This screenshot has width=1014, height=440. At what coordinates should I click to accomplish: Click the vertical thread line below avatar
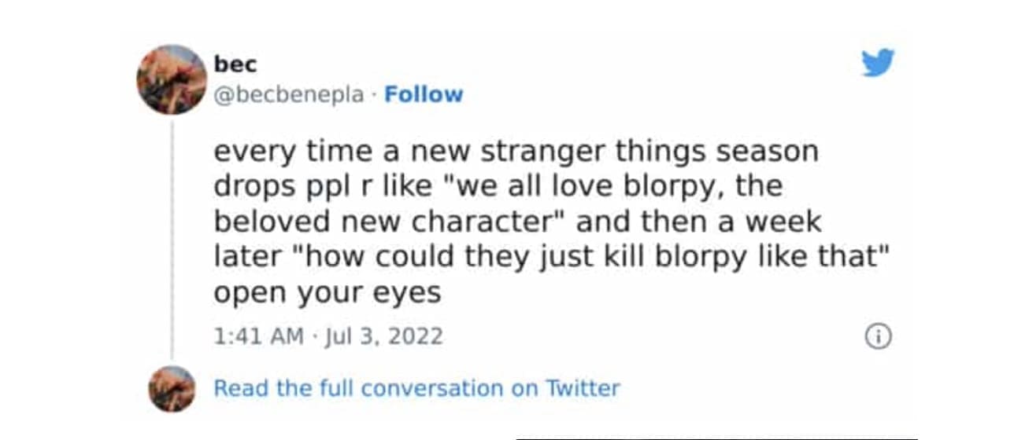pyautogui.click(x=172, y=236)
